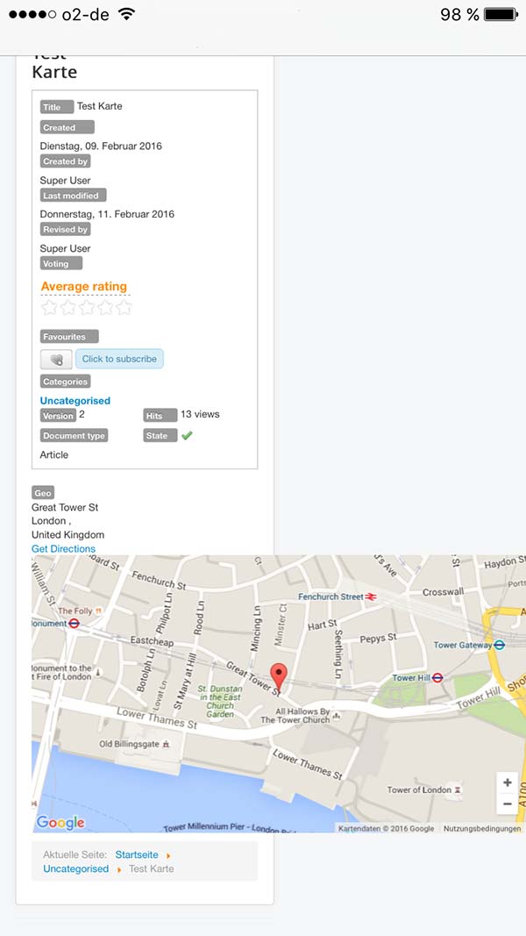This screenshot has width=526, height=936.
Task: Click the 'Article' document type value
Action: click(54, 455)
